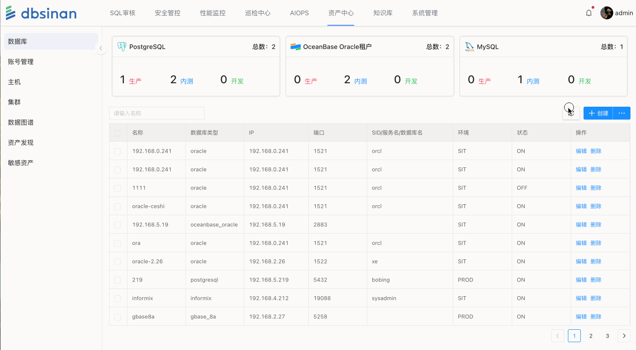
Task: Switch to the SQL审核 top tab
Action: [x=122, y=13]
